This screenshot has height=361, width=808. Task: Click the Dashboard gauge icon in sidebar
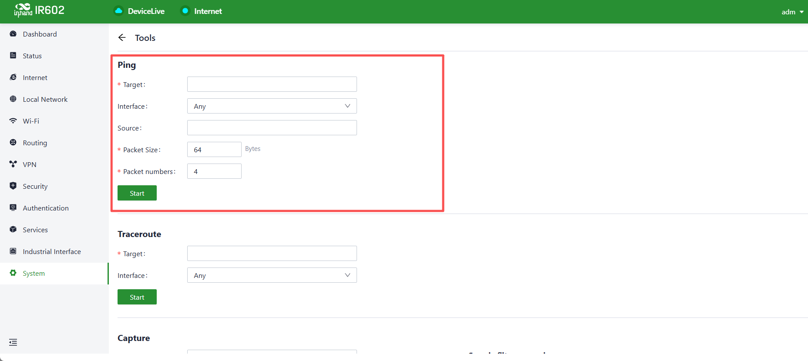13,34
